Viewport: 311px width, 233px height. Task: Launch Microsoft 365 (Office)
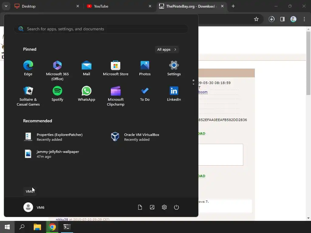[57, 70]
